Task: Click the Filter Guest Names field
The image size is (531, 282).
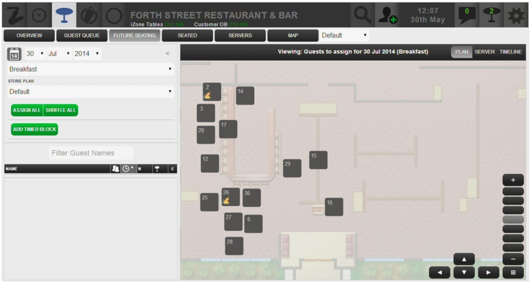Action: click(91, 153)
